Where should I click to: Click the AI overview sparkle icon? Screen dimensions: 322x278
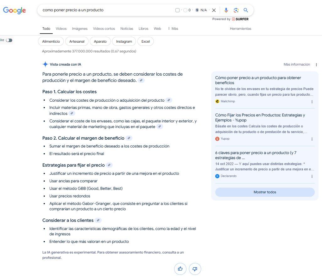pos(45,64)
